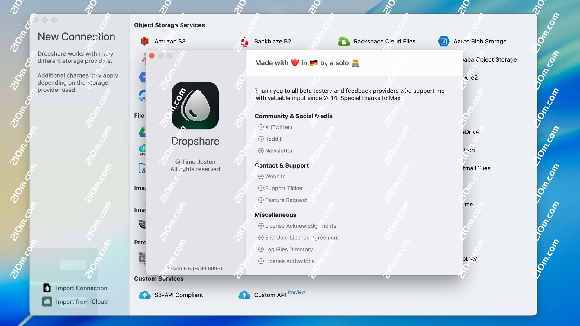Click the Custom API cloud icon
Viewport: 580px width, 326px height.
tap(244, 295)
